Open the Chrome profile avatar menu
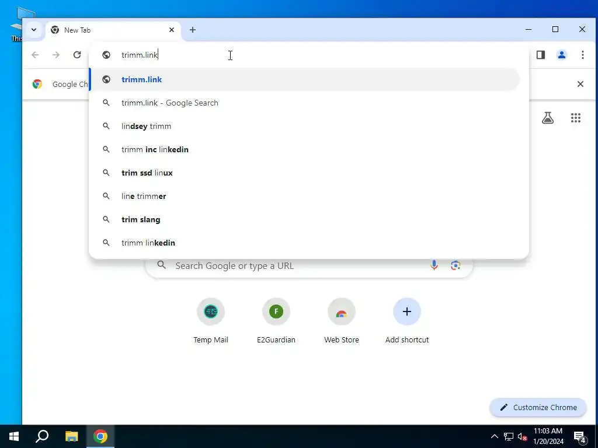 [x=561, y=55]
